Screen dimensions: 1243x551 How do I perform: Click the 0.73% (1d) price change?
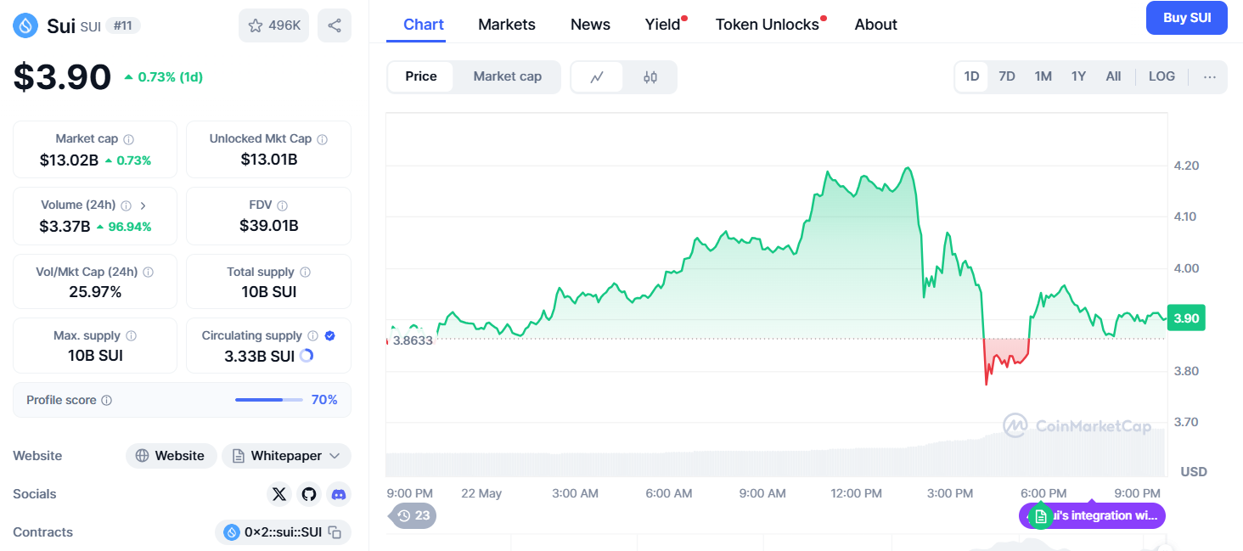click(163, 77)
